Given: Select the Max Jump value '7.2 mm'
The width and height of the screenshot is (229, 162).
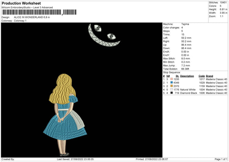Looking at the screenshot, I should pyautogui.click(x=185, y=65).
